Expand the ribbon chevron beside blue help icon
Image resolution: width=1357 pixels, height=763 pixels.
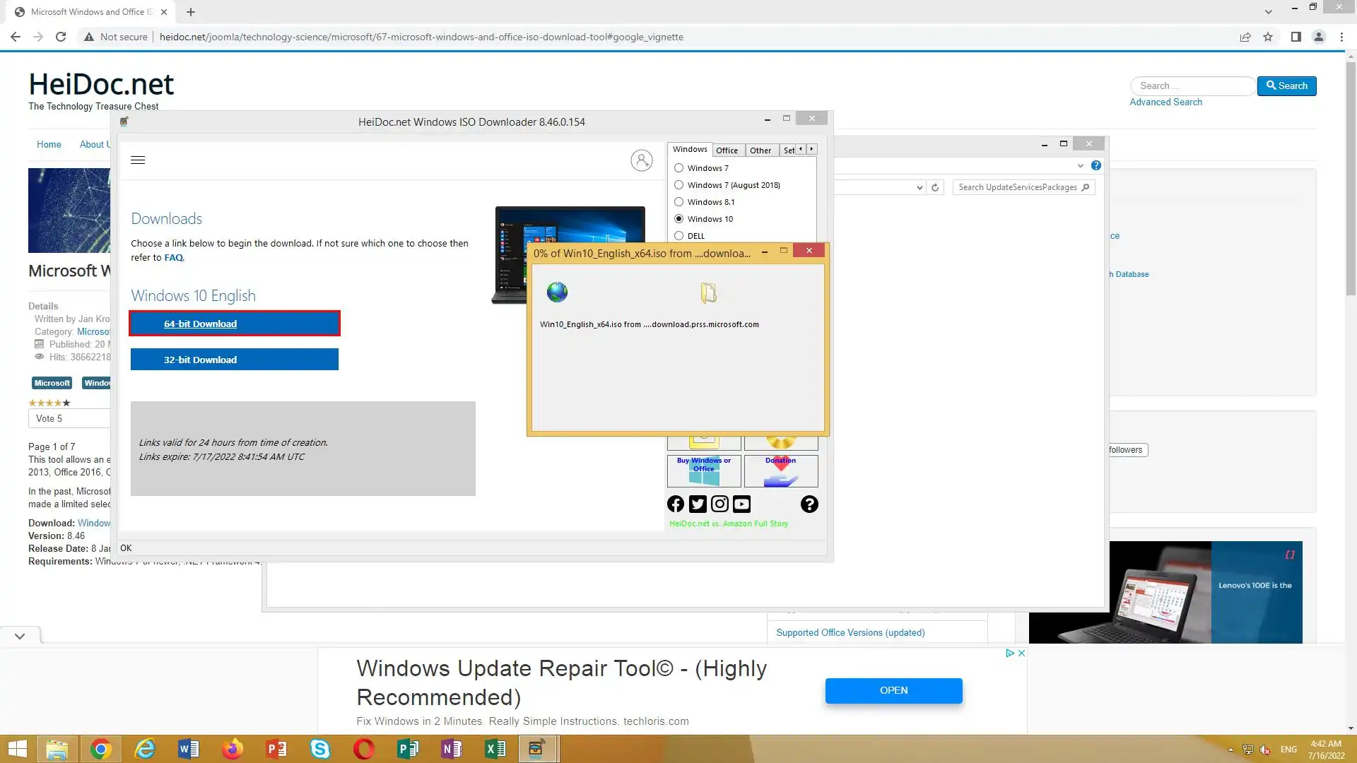click(x=1080, y=166)
